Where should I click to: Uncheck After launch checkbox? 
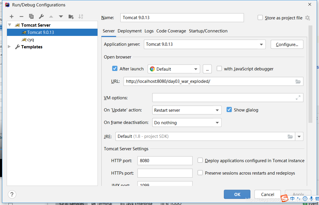(x=115, y=69)
